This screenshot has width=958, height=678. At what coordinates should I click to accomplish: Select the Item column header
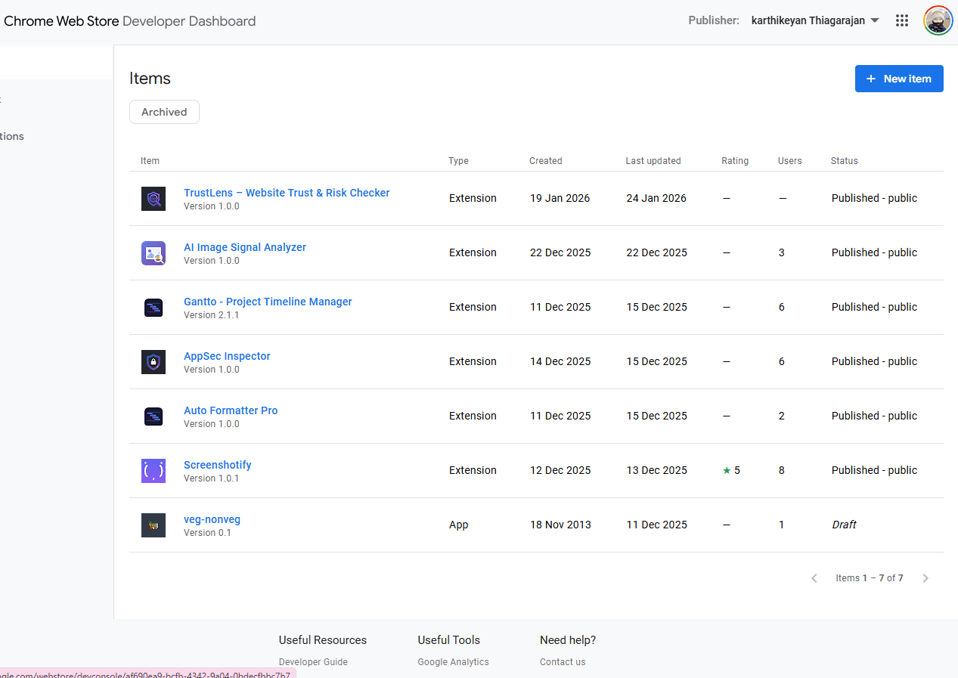point(150,160)
